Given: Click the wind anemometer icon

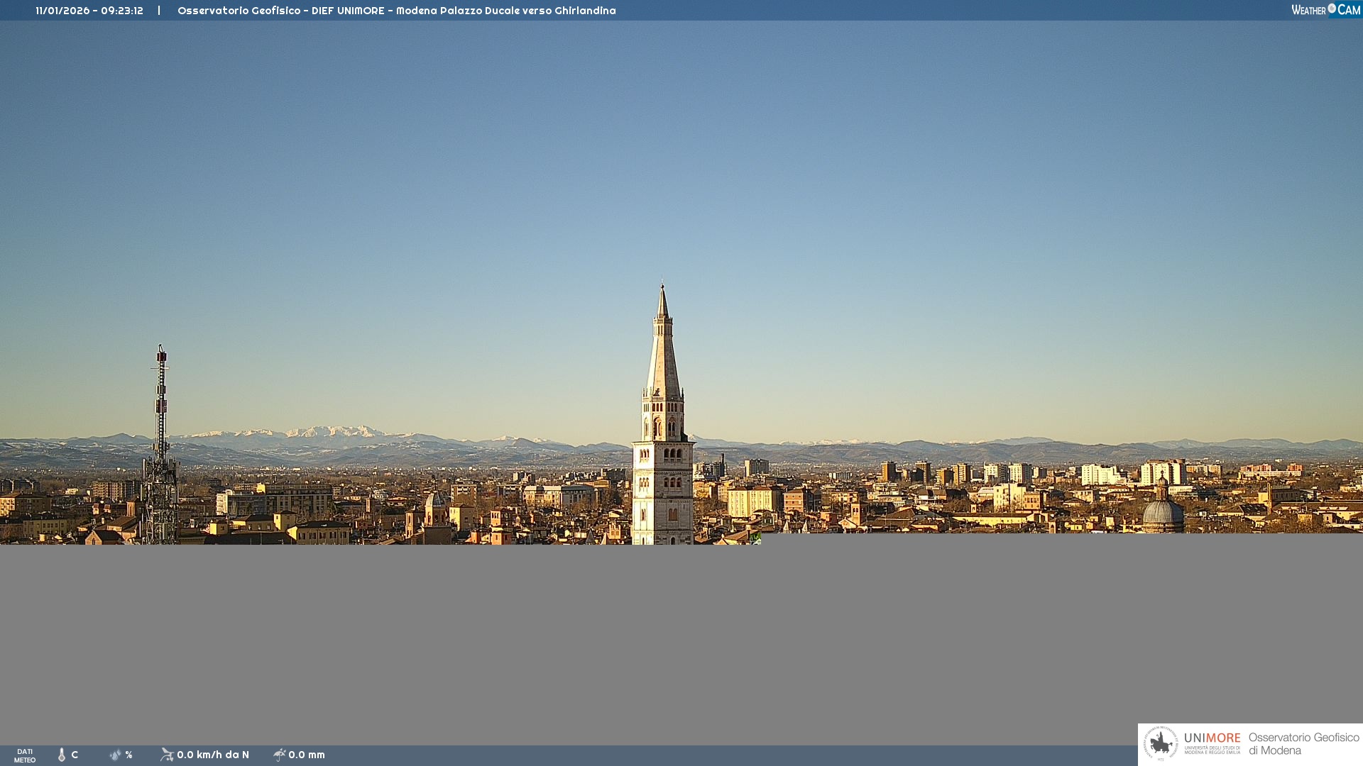Looking at the screenshot, I should tap(167, 755).
